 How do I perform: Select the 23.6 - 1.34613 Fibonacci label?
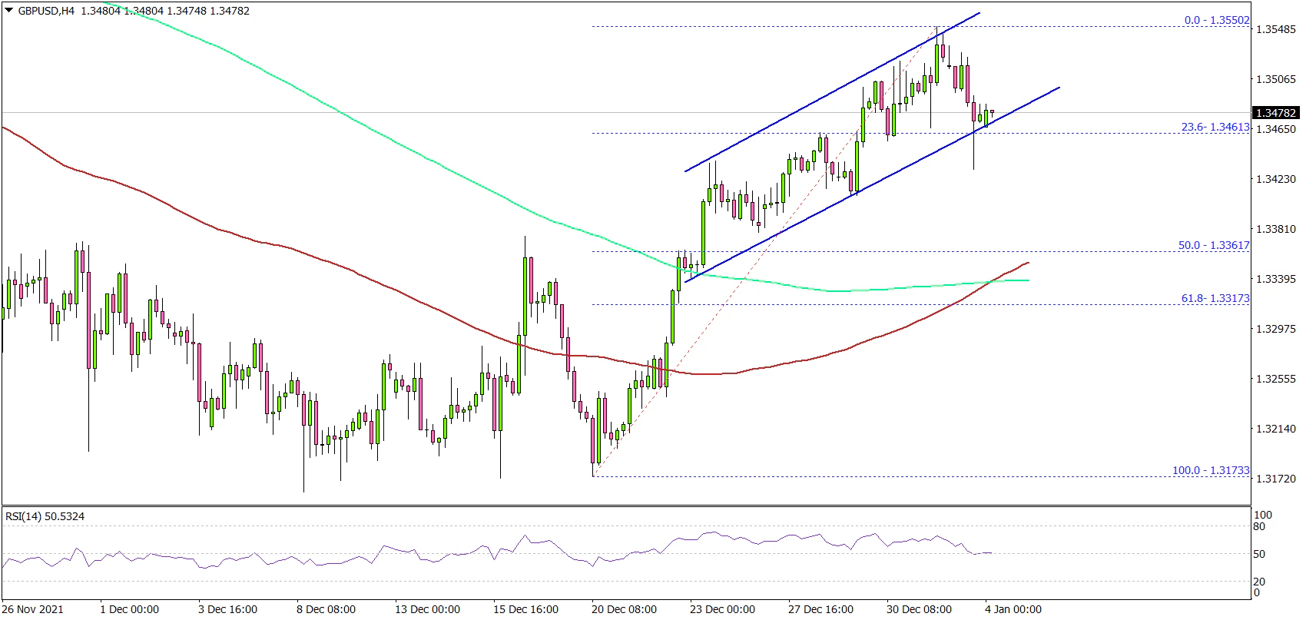pos(1215,127)
